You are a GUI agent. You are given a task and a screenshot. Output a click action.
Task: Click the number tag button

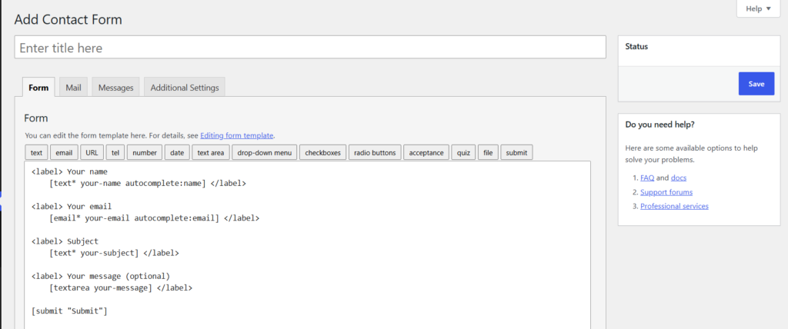(145, 153)
